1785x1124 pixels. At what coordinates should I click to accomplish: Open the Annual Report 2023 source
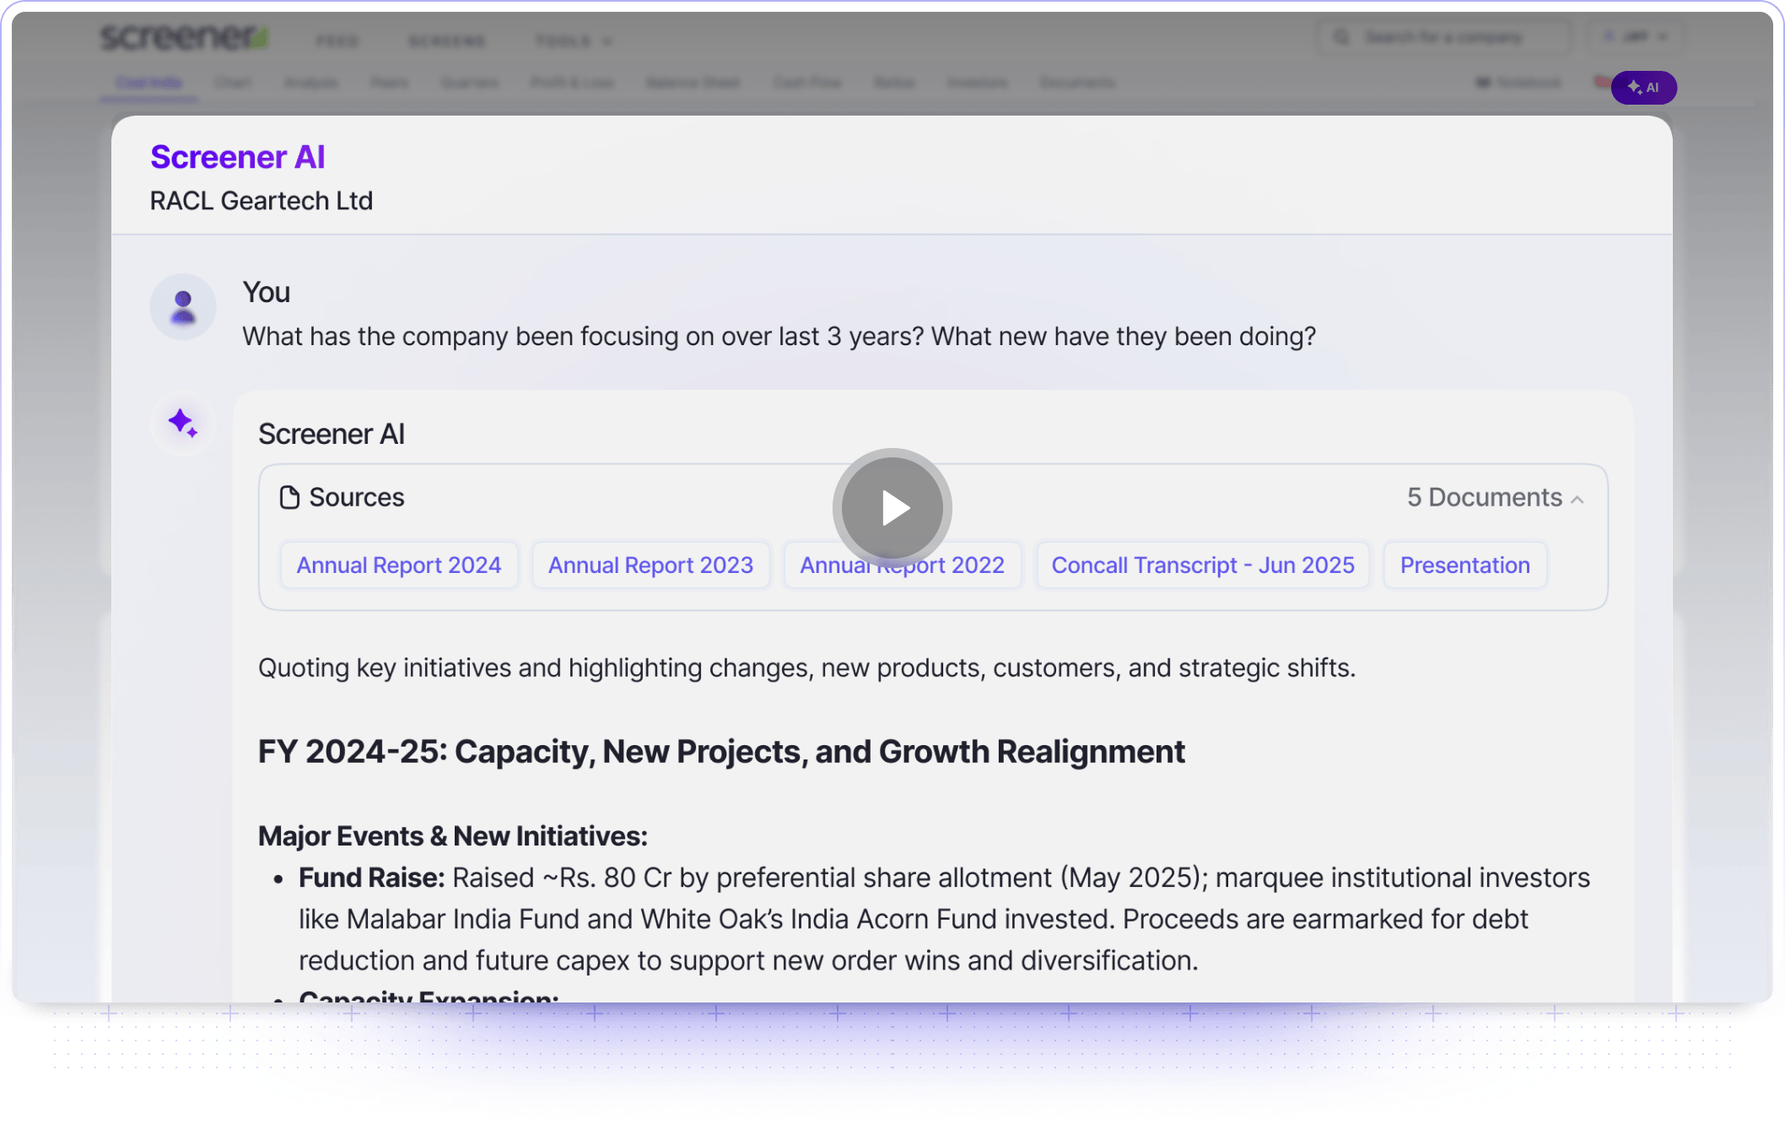tap(650, 565)
